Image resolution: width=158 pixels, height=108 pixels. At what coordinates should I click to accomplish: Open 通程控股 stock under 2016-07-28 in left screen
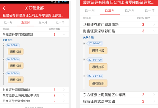point(16,66)
